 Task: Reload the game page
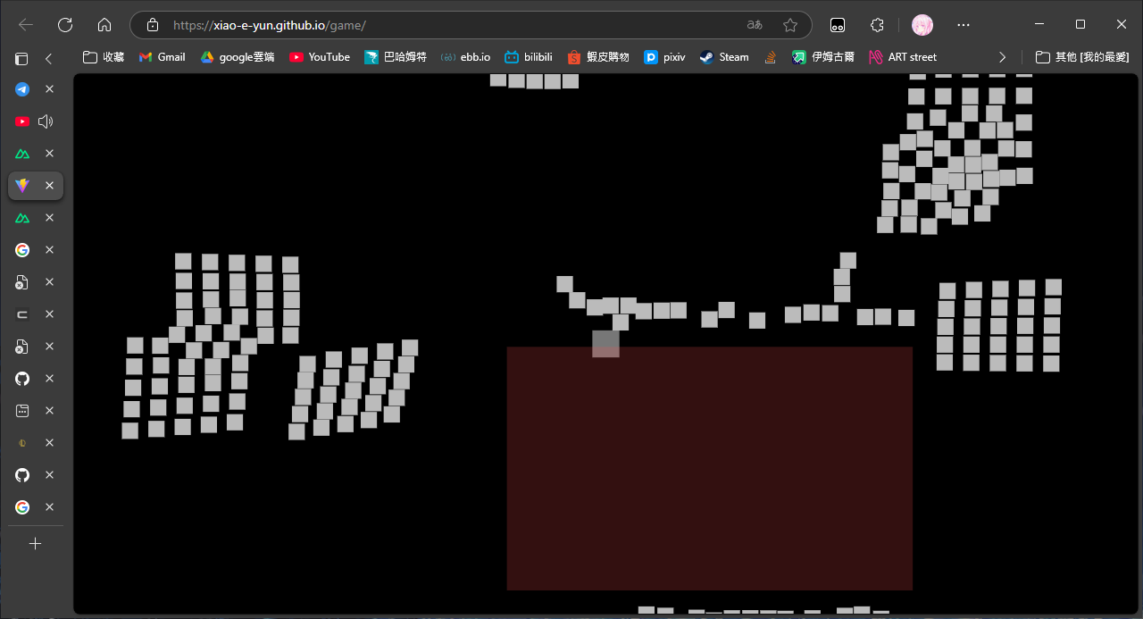64,25
